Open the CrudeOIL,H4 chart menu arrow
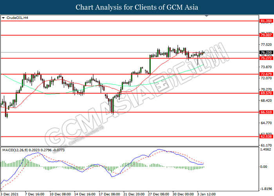Image resolution: width=274 pixels, height=196 pixels. (x=3, y=18)
